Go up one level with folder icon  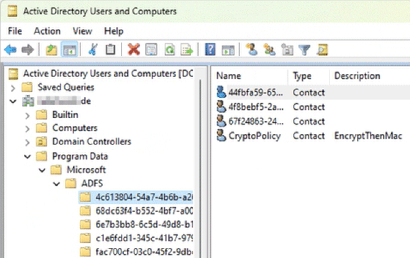51,50
